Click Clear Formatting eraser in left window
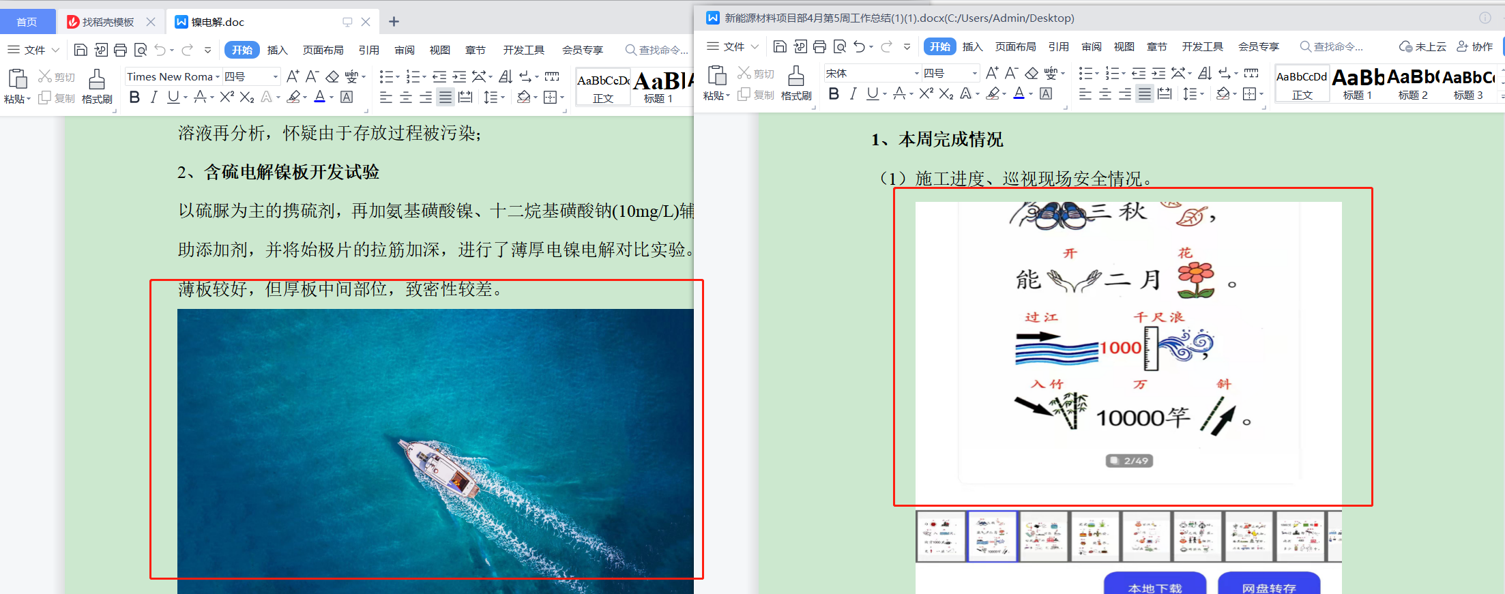 (332, 76)
